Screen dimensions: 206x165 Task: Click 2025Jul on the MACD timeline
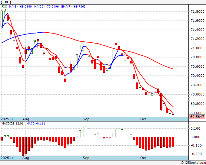coord(7,158)
